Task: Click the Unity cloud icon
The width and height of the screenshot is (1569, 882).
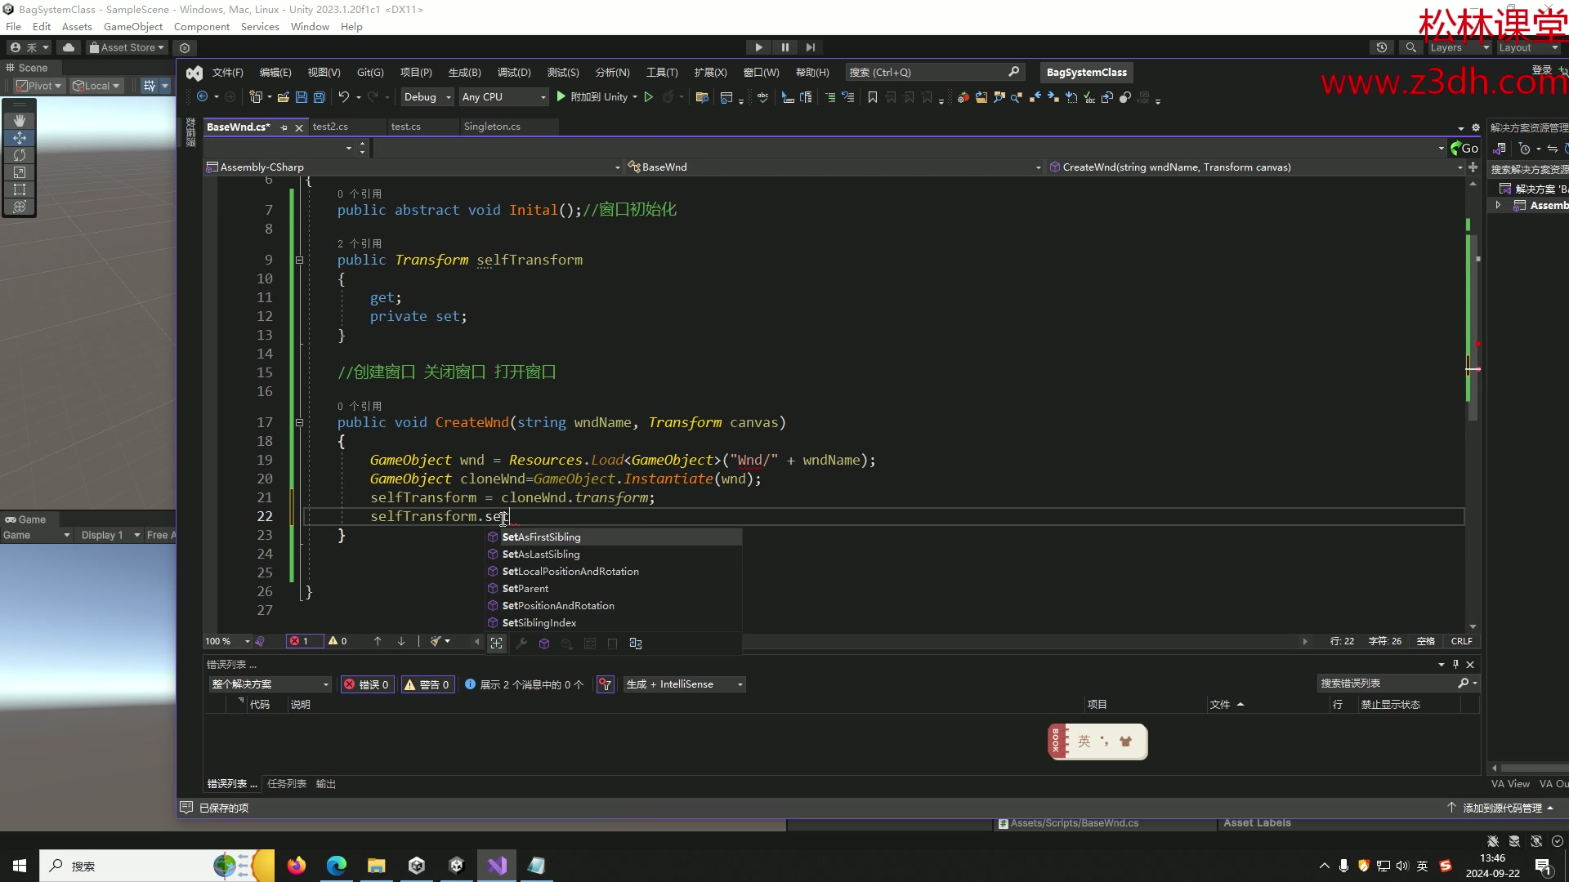Action: 69,47
